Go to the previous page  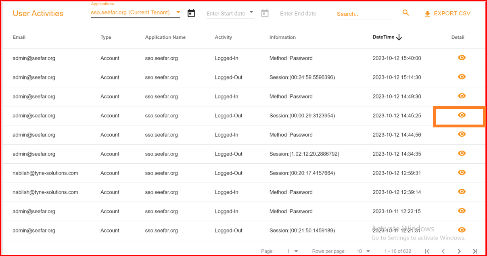[443, 251]
